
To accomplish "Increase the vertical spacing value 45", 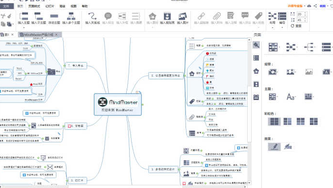I will [305, 19].
